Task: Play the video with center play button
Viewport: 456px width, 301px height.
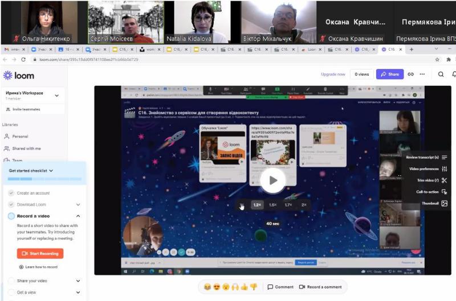Action: [x=272, y=180]
